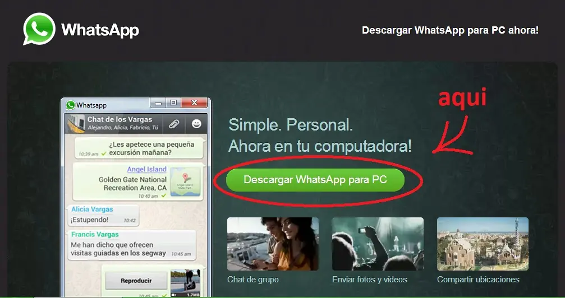This screenshot has width=565, height=298.
Task: Click the 'Chat de grupo' caption
Action: pyautogui.click(x=253, y=280)
